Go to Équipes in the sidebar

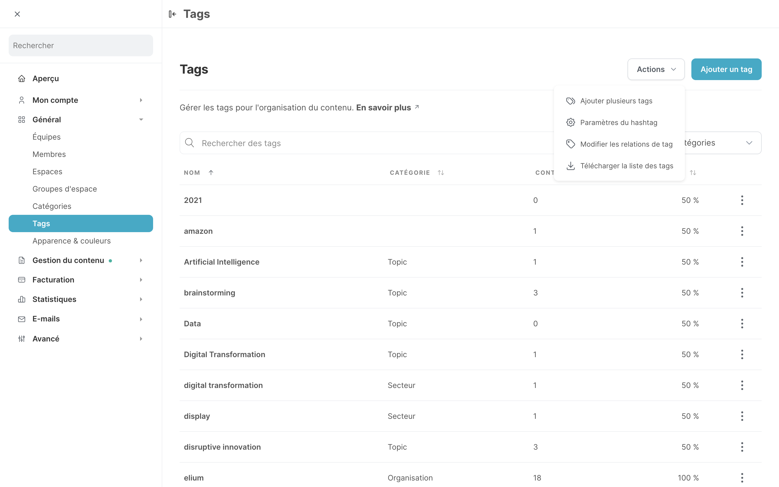47,137
